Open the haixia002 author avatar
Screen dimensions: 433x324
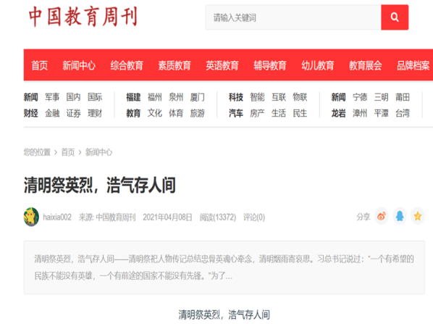tap(31, 217)
